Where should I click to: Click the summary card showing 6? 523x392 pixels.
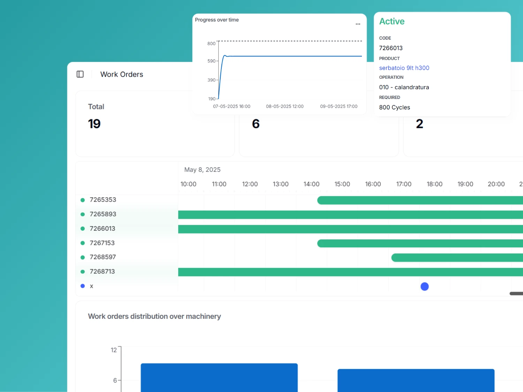click(x=319, y=137)
